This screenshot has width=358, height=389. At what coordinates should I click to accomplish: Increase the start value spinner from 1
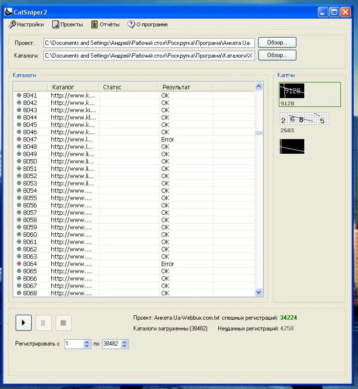87,342
